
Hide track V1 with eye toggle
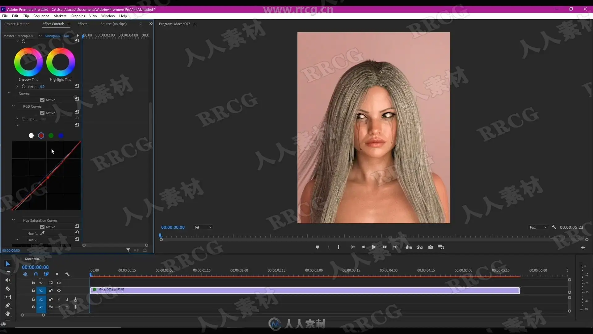59,290
